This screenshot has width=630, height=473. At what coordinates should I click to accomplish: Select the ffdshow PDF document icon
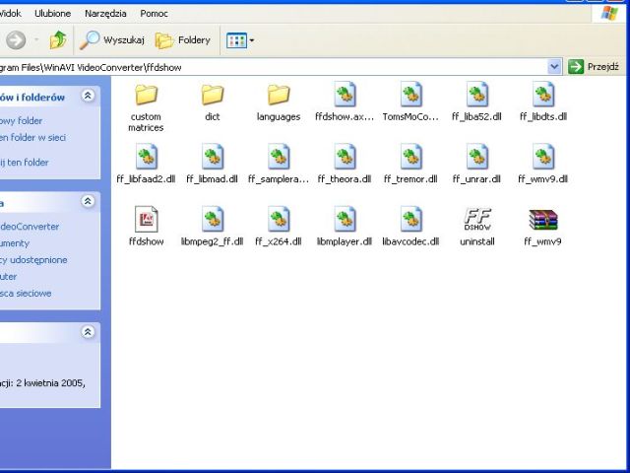tap(146, 219)
